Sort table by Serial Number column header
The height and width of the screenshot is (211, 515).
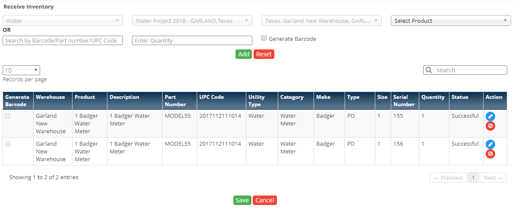pyautogui.click(x=404, y=101)
